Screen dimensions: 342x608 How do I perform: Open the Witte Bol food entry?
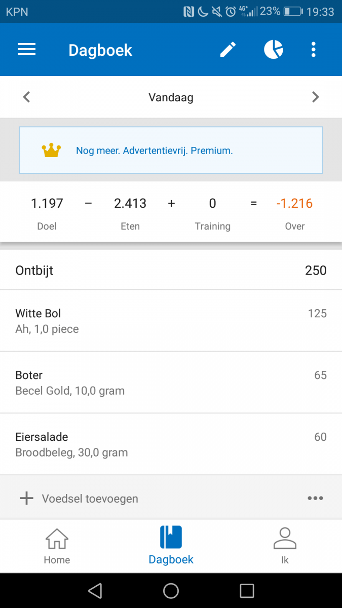(171, 321)
